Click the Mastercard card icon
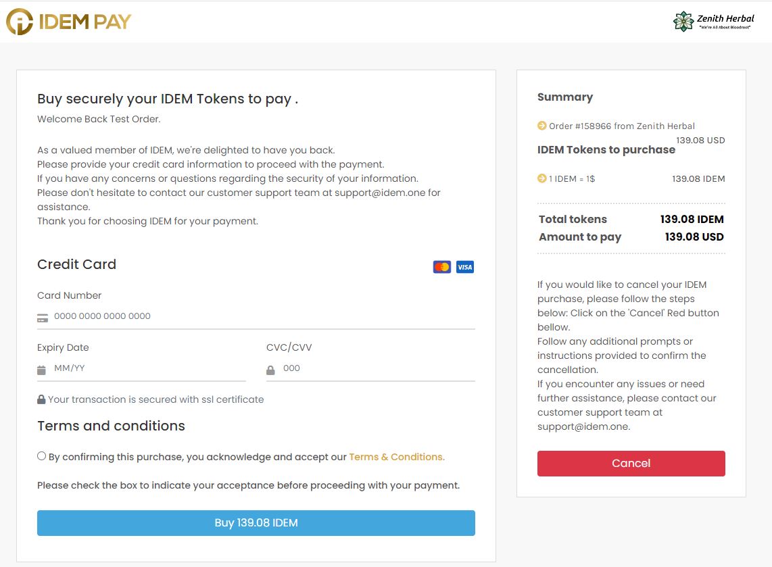772x567 pixels. pyautogui.click(x=442, y=267)
